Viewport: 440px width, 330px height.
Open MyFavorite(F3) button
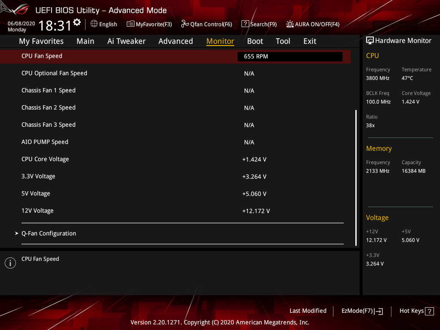(x=149, y=24)
